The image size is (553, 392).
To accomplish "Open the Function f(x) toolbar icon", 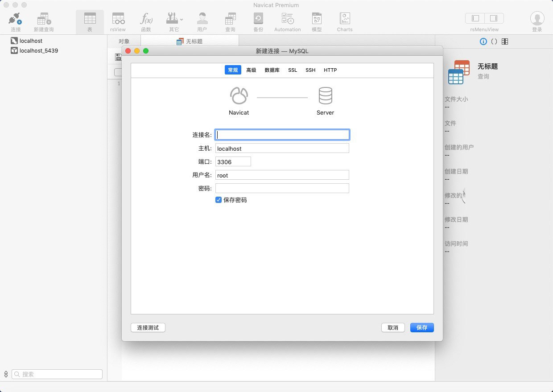I will pyautogui.click(x=146, y=18).
